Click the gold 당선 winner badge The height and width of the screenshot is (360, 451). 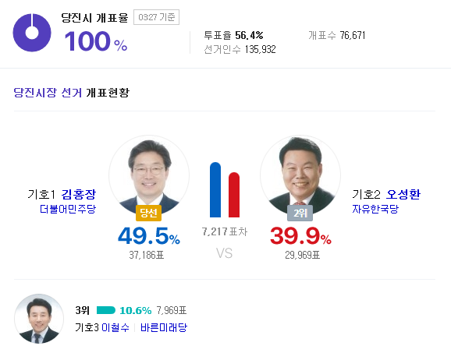click(148, 213)
